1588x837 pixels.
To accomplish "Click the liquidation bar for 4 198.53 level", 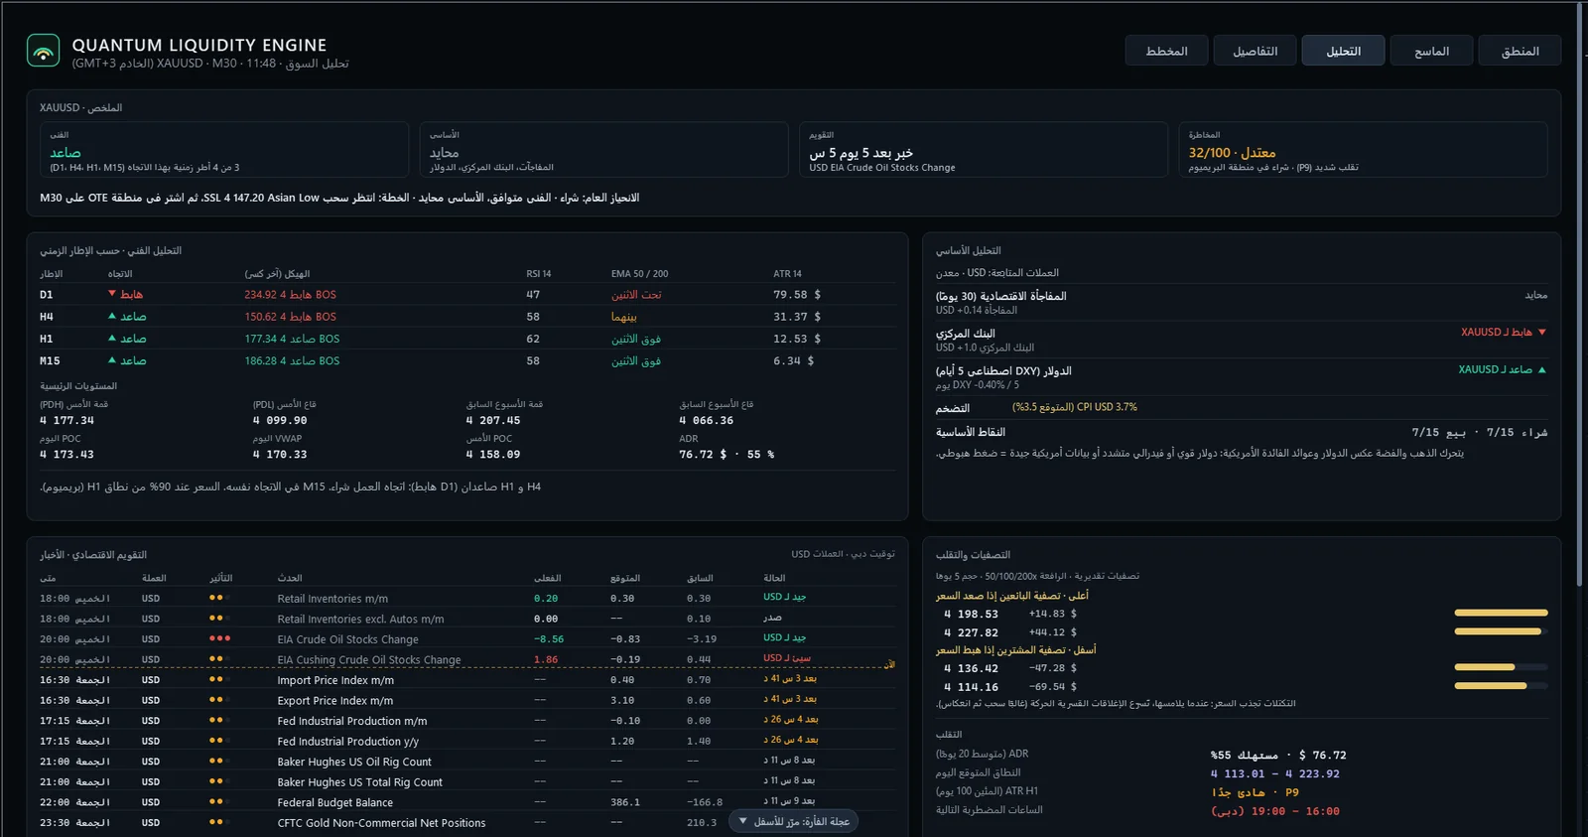I will tap(1501, 613).
